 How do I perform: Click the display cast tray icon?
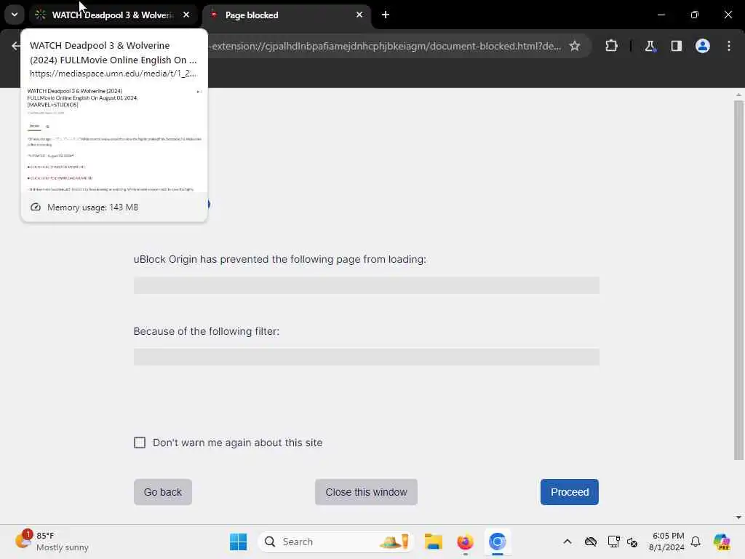click(613, 542)
